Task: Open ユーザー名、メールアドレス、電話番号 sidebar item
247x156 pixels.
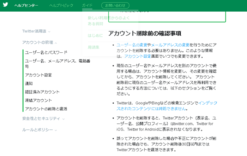Action: tap(58, 64)
